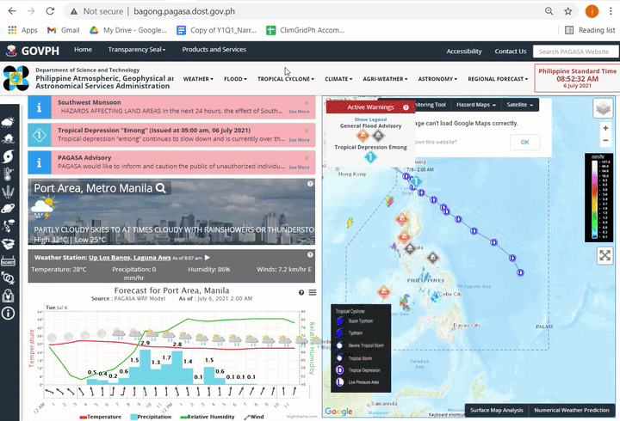This screenshot has height=421, width=620.
Task: Toggle the Temperature series in chart legend
Action: pos(101,415)
